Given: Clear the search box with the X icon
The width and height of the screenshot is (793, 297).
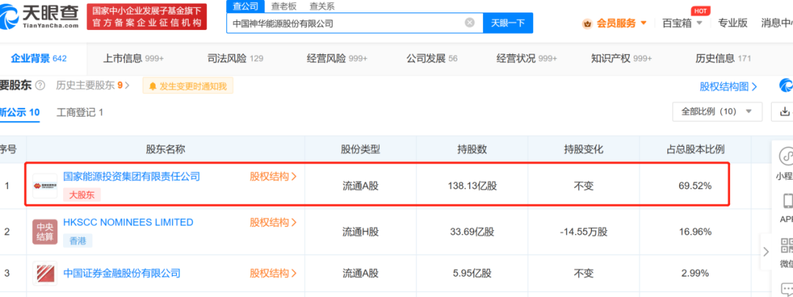Looking at the screenshot, I should [x=469, y=23].
